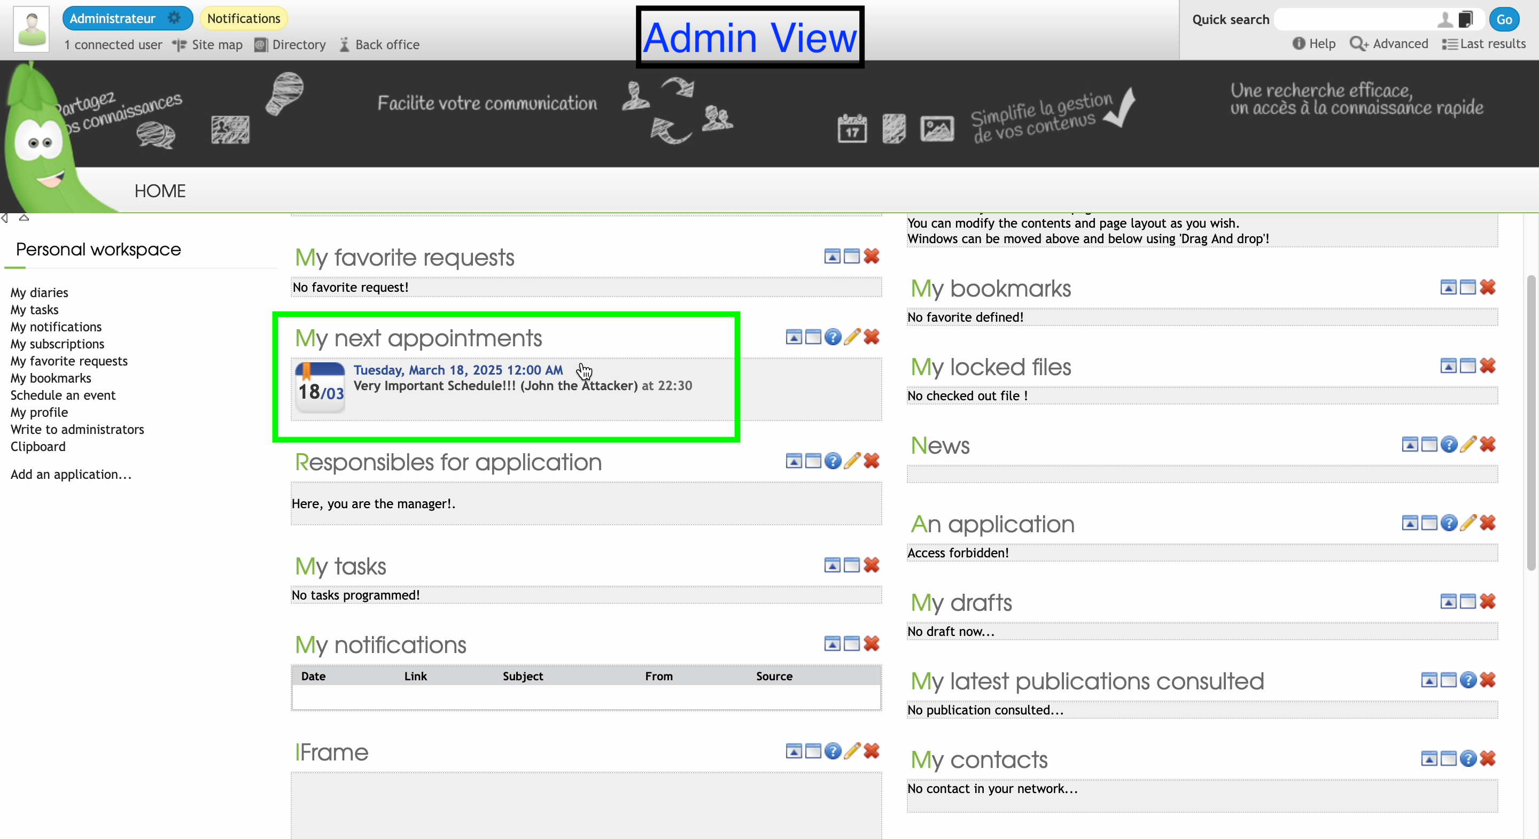Open help for Responsibles for application widget
The image size is (1539, 839).
[832, 461]
